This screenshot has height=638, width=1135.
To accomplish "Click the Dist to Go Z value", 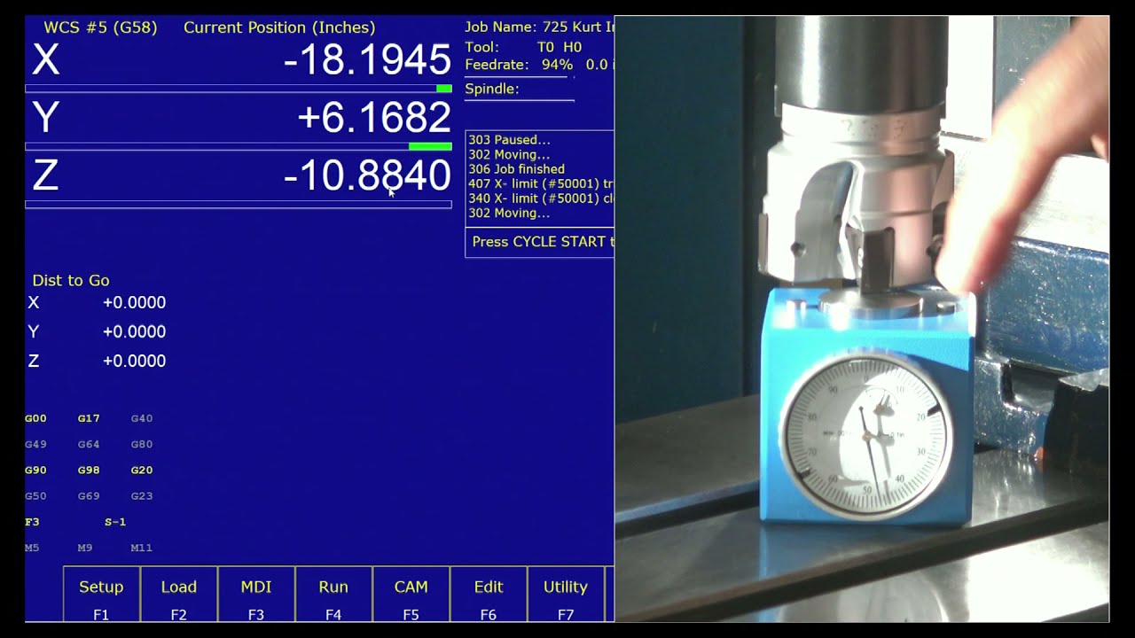I will click(134, 362).
